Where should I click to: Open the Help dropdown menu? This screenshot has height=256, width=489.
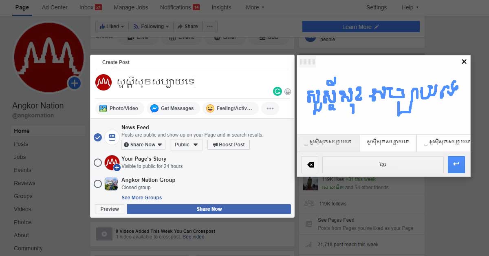click(x=410, y=7)
